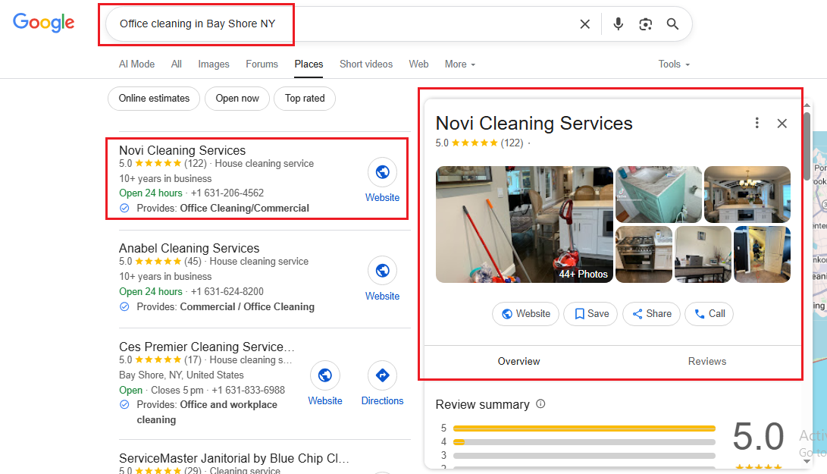
Task: Click Directions icon for Ces Premier Cleaning
Action: (x=382, y=376)
